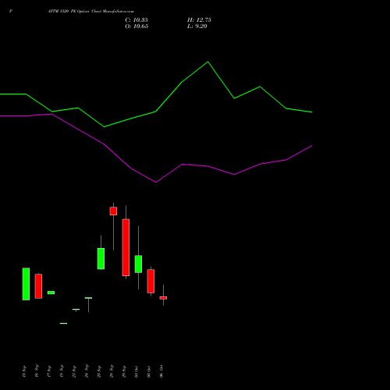The height and width of the screenshot is (390, 390).
Task: Click the 06 Oct date label
Action: pyautogui.click(x=161, y=371)
